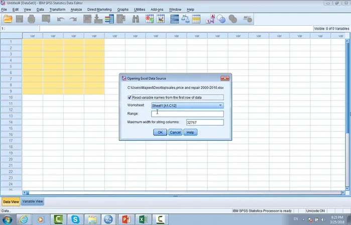Open the Graphs menu

point(123,10)
